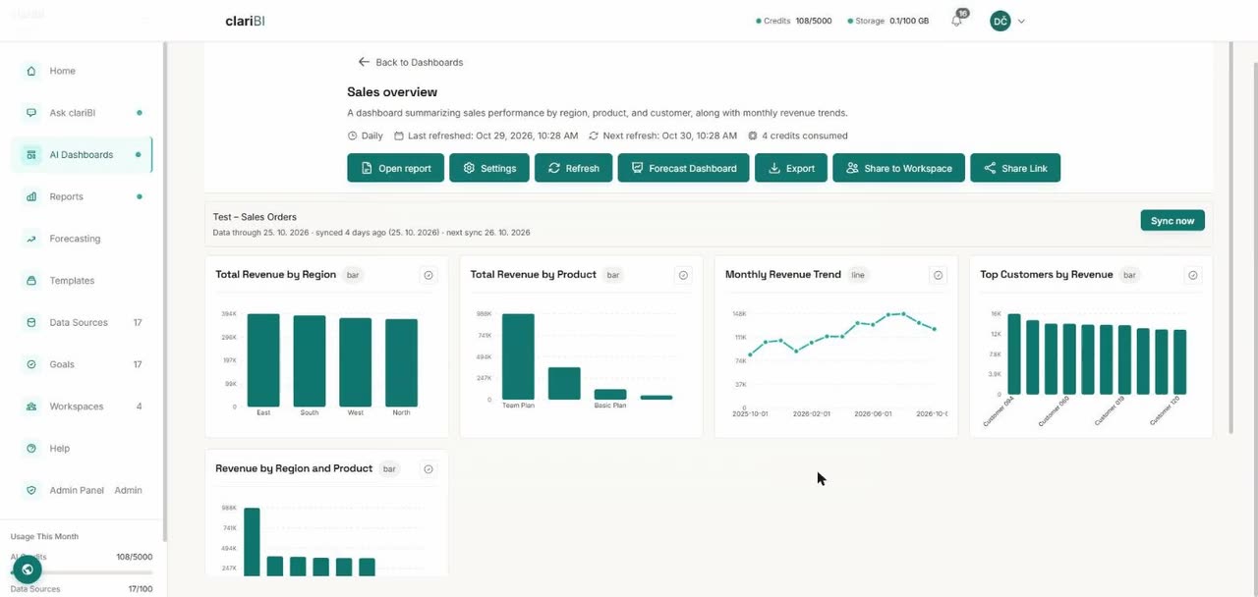Image resolution: width=1258 pixels, height=597 pixels.
Task: Click Test – Sales Orders data source name
Action: [x=255, y=217]
